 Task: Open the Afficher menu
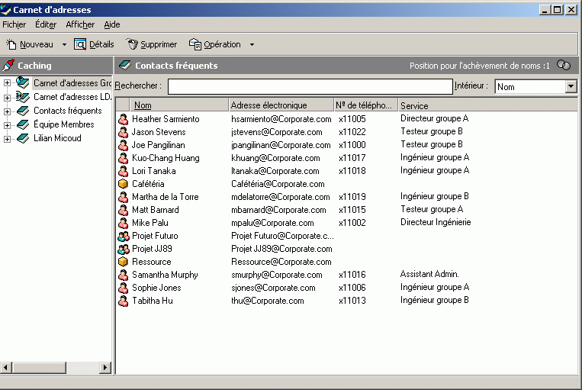pyautogui.click(x=80, y=24)
